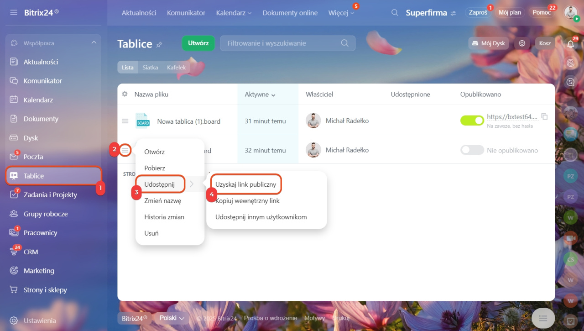Switch to Lista view tab

(x=128, y=67)
